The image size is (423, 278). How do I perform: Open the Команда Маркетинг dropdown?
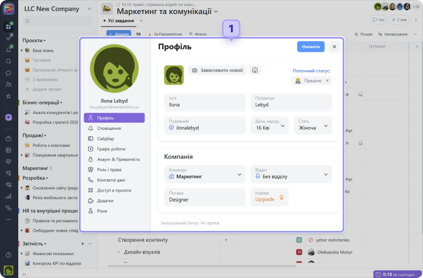[x=204, y=173]
